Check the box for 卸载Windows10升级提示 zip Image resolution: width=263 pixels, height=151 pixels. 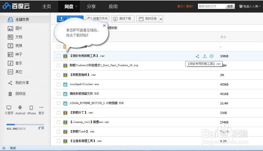pyautogui.click(x=58, y=65)
